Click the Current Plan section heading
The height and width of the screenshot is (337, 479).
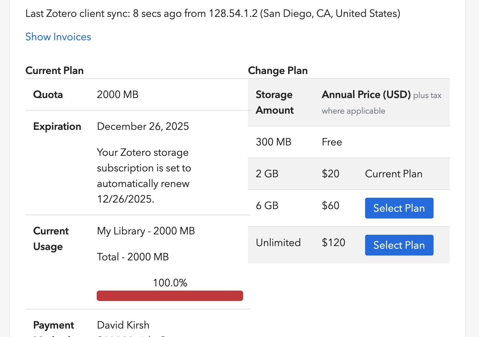pyautogui.click(x=55, y=70)
